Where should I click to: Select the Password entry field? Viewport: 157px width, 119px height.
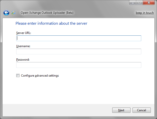[79, 65]
